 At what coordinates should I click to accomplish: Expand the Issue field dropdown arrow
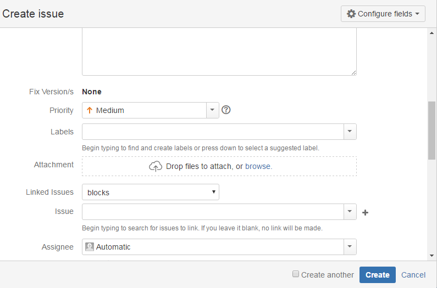point(350,212)
